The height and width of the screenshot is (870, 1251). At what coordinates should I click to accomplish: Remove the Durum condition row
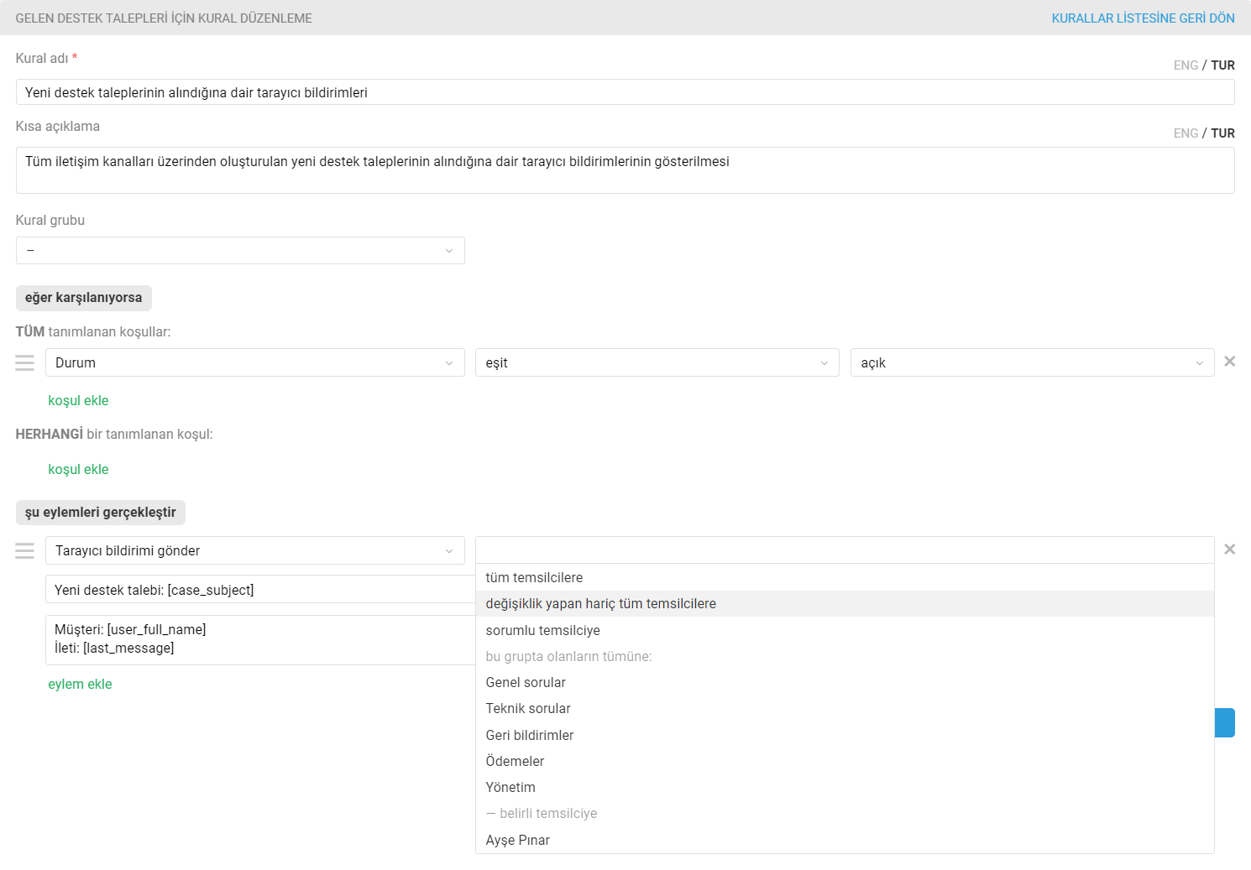pos(1229,362)
